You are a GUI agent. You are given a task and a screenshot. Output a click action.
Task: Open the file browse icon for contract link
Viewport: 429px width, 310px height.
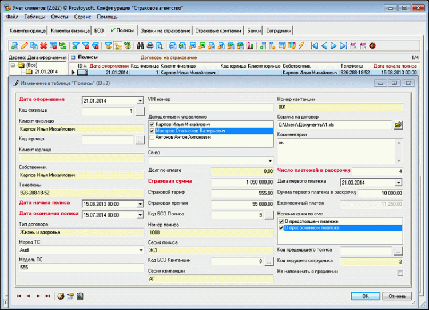click(x=399, y=124)
